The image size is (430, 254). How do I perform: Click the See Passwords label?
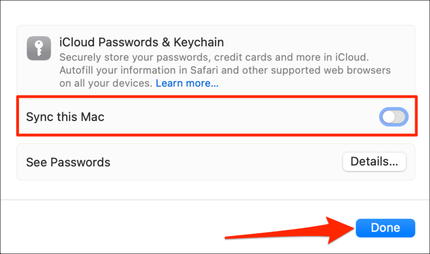click(x=68, y=162)
